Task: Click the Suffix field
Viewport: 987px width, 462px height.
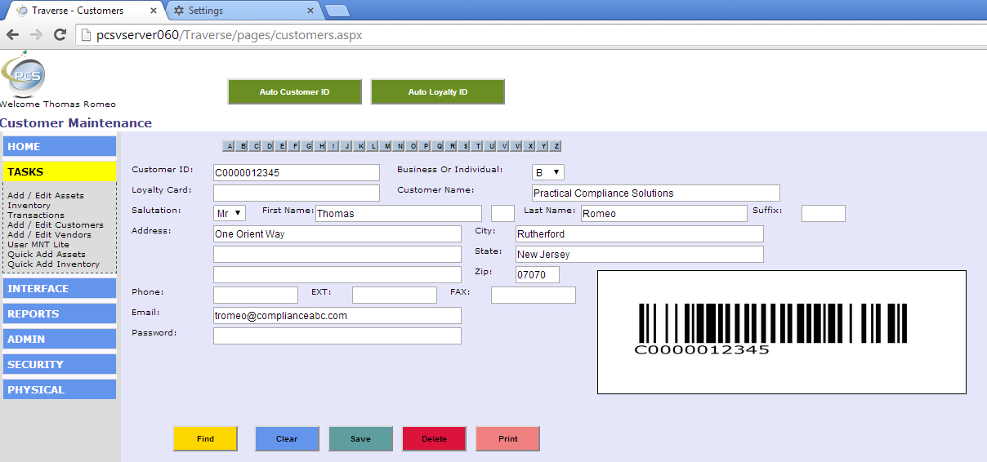Action: 824,214
